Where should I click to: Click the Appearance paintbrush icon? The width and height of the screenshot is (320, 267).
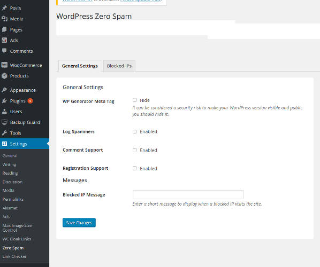[4, 90]
